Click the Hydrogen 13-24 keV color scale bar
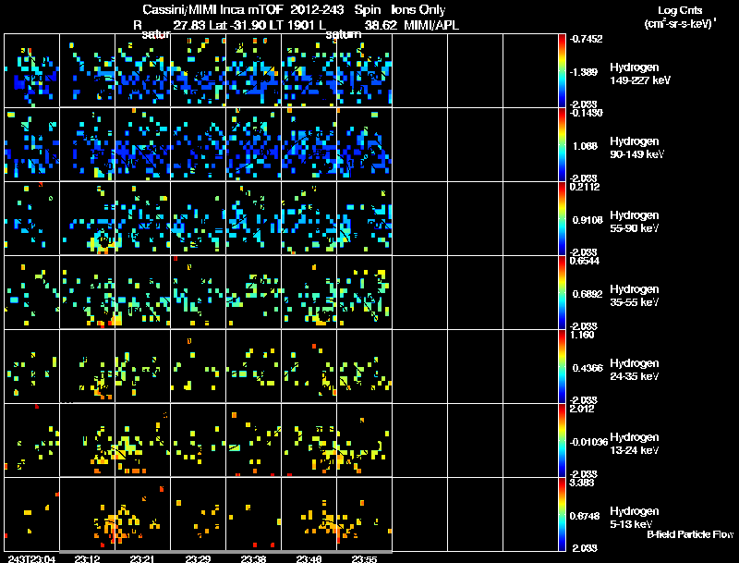Viewport: 739px width, 563px height. (562, 441)
